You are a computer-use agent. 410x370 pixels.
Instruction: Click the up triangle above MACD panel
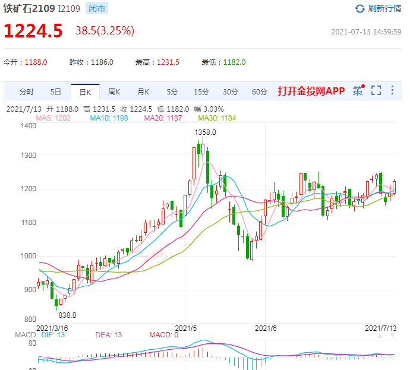(x=380, y=335)
